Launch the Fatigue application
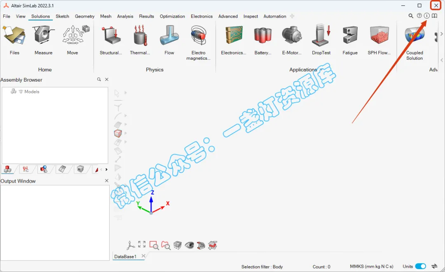The image size is (445, 272). click(x=350, y=40)
